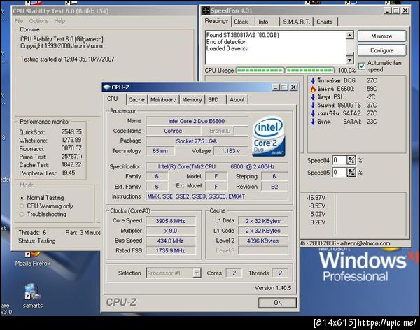Click the down arrow icon beside DQ6
Screen dimensions: 420x330
click(x=313, y=80)
